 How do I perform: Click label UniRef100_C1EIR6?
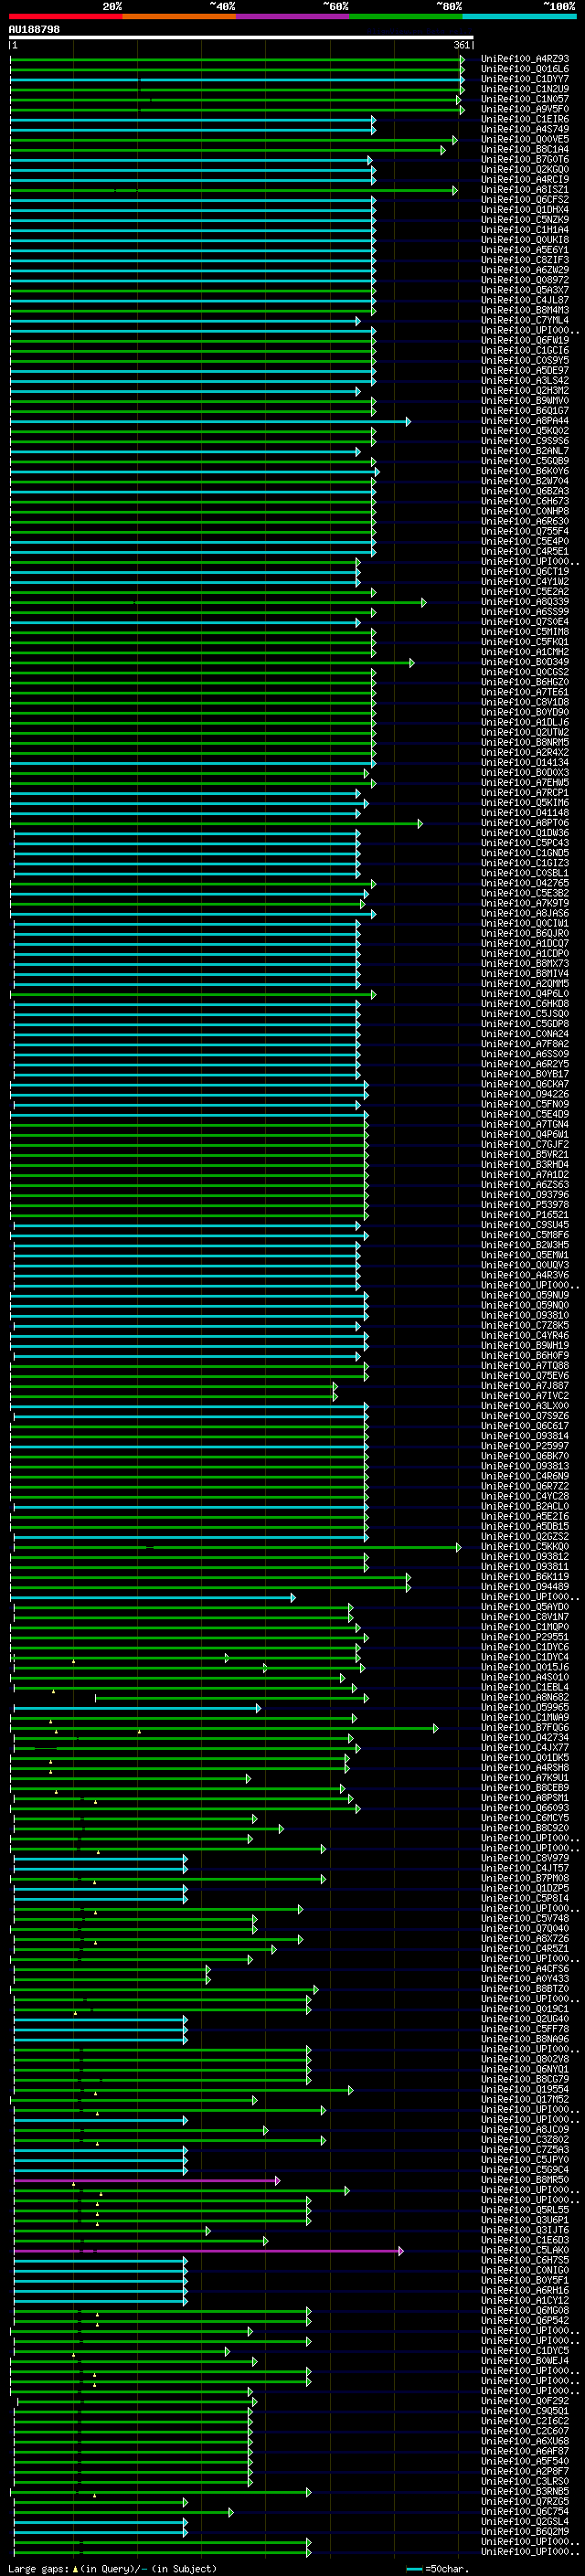[x=525, y=119]
